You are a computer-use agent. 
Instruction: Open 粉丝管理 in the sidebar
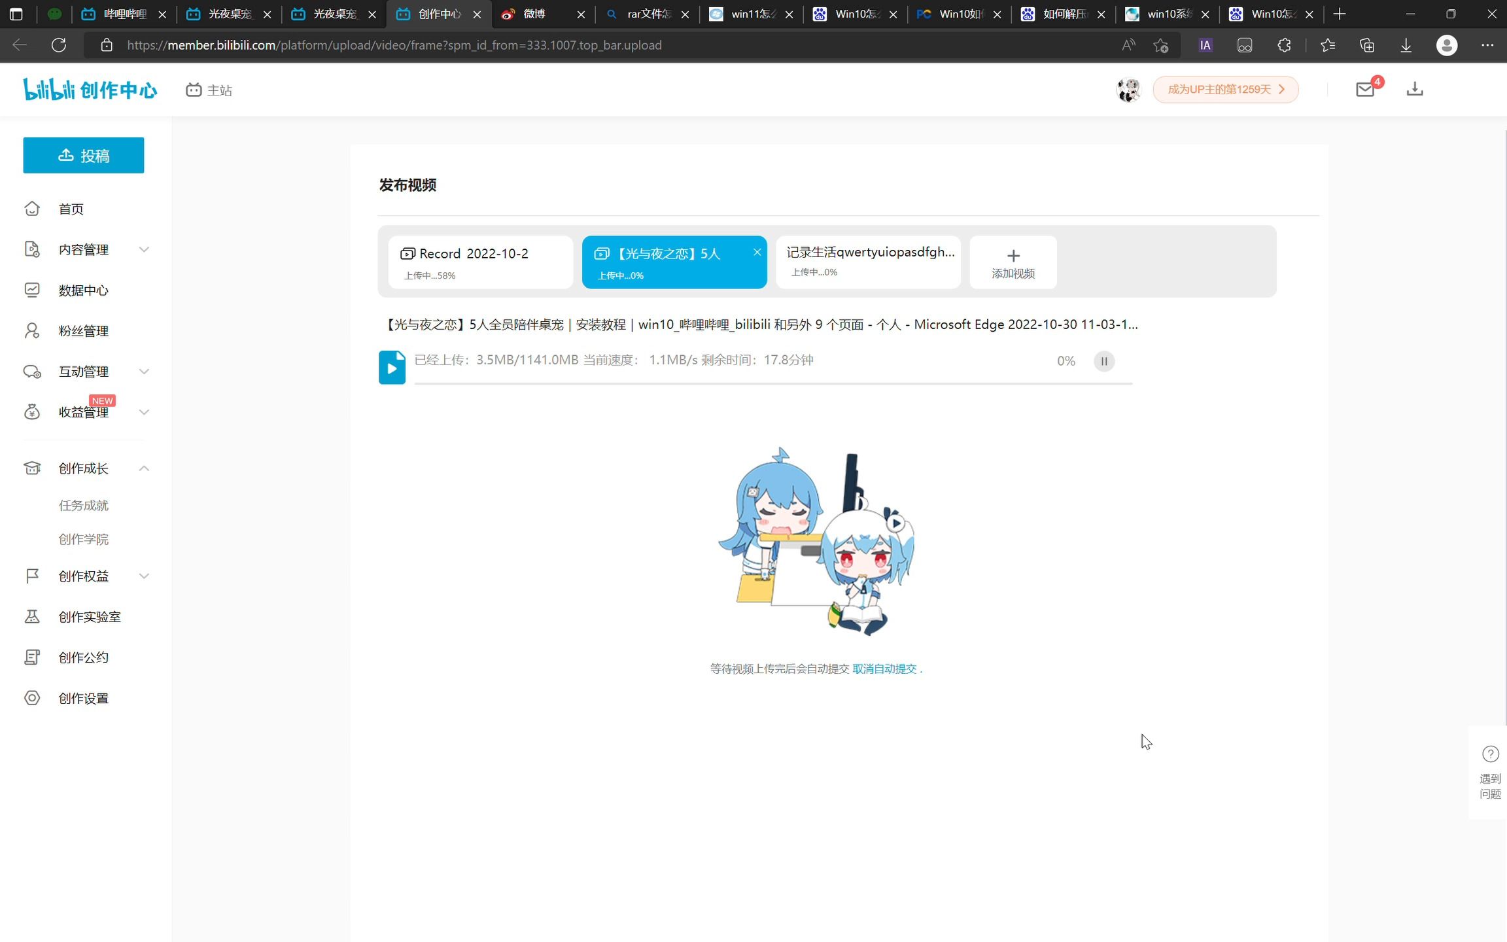tap(83, 330)
